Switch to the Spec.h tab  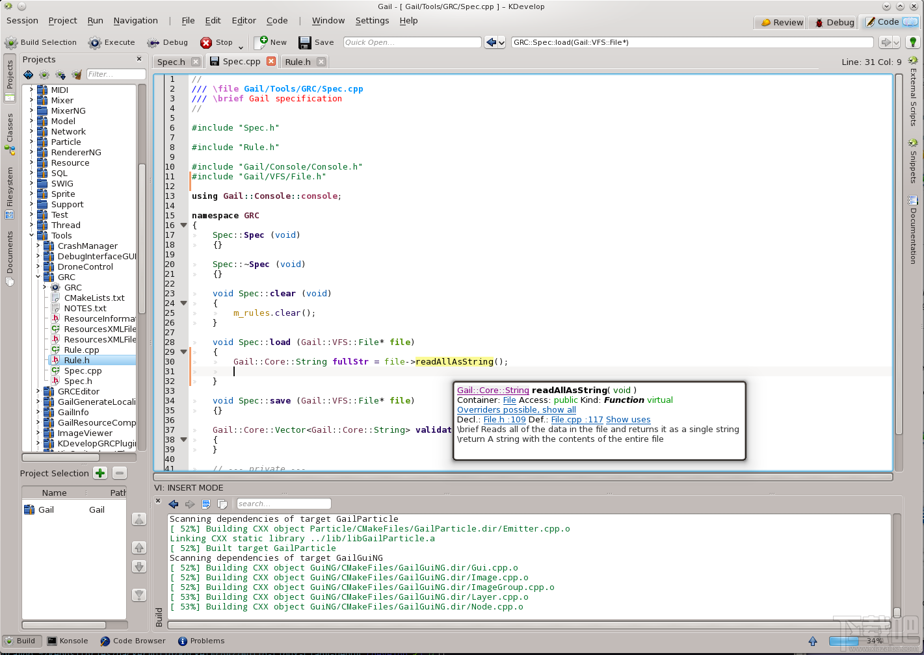(171, 62)
